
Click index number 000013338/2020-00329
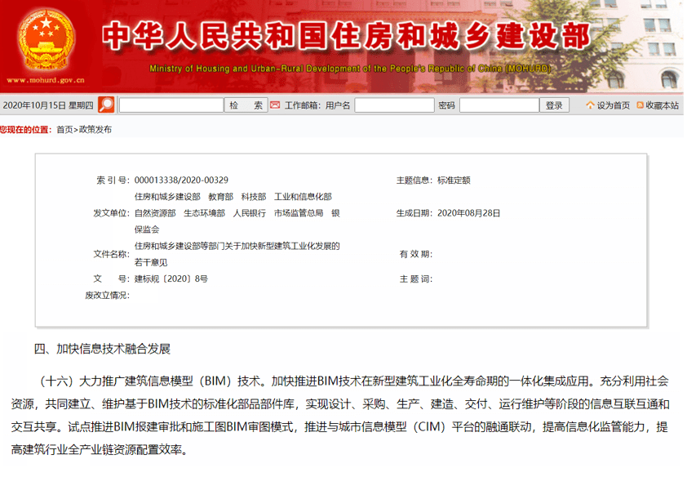[x=181, y=180]
